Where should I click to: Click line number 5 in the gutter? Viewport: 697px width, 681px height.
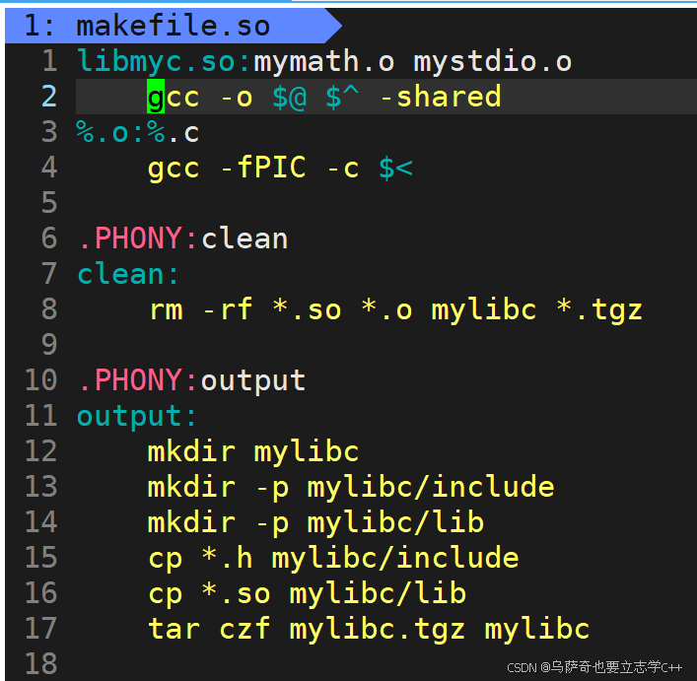(49, 203)
